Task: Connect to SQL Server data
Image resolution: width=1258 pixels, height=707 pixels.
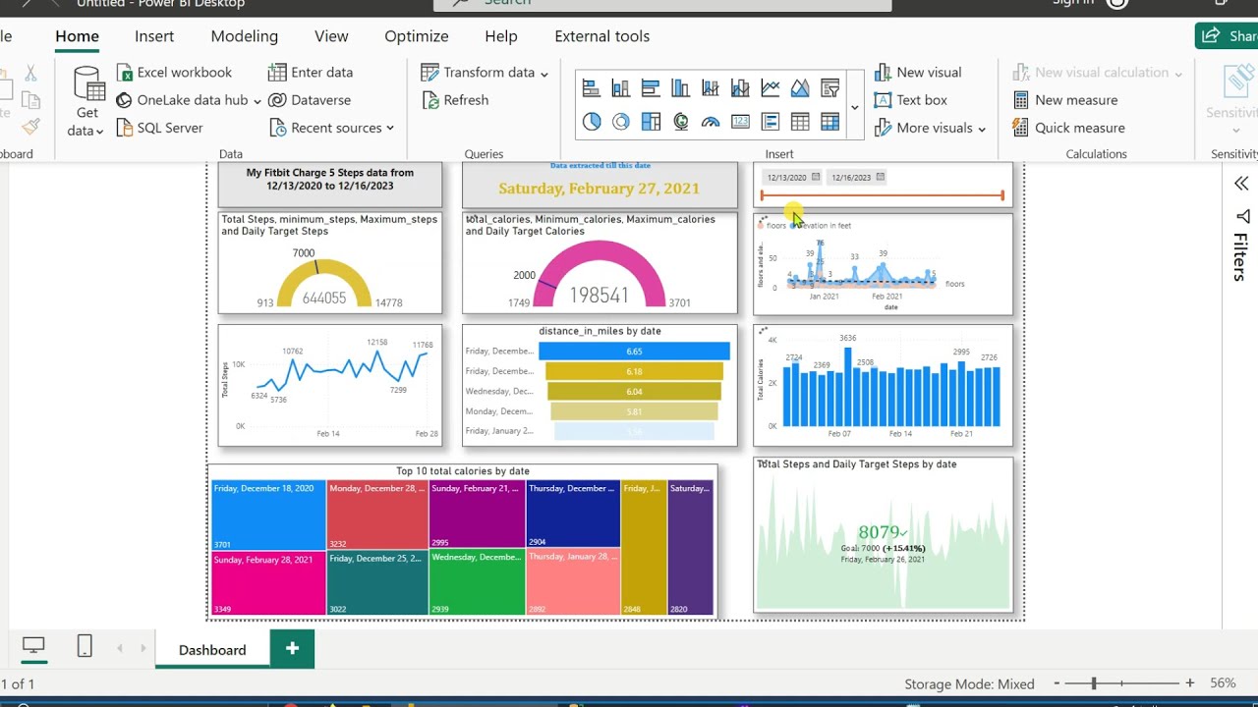Action: tap(159, 128)
